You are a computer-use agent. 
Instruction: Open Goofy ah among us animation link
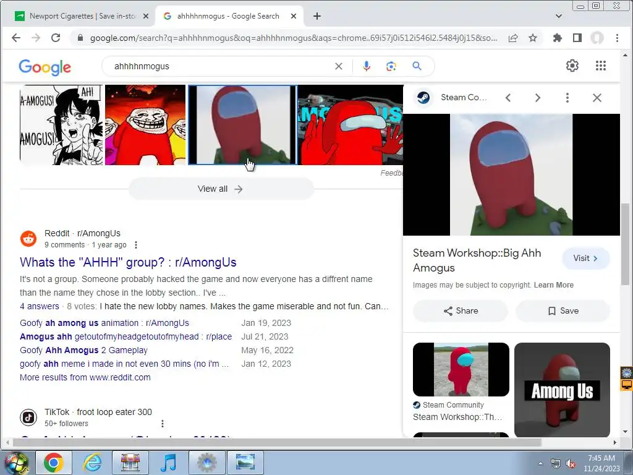point(104,323)
